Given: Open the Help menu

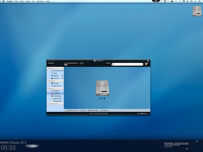Looking at the screenshot, I should (x=48, y=1).
